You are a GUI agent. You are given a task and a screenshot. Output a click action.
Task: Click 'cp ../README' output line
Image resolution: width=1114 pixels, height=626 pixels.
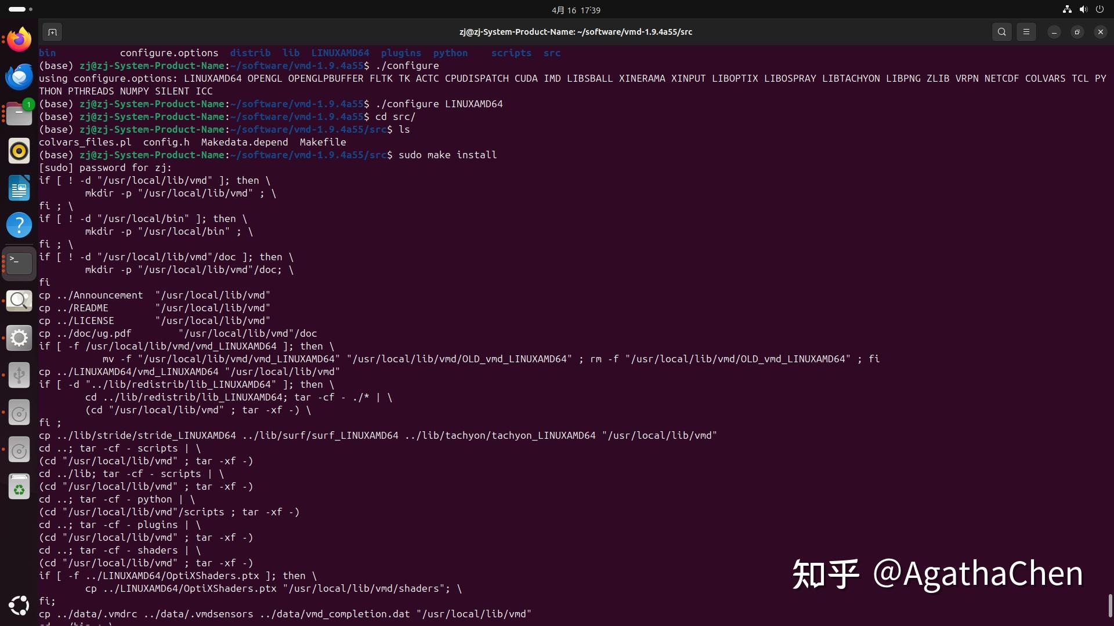coord(154,308)
